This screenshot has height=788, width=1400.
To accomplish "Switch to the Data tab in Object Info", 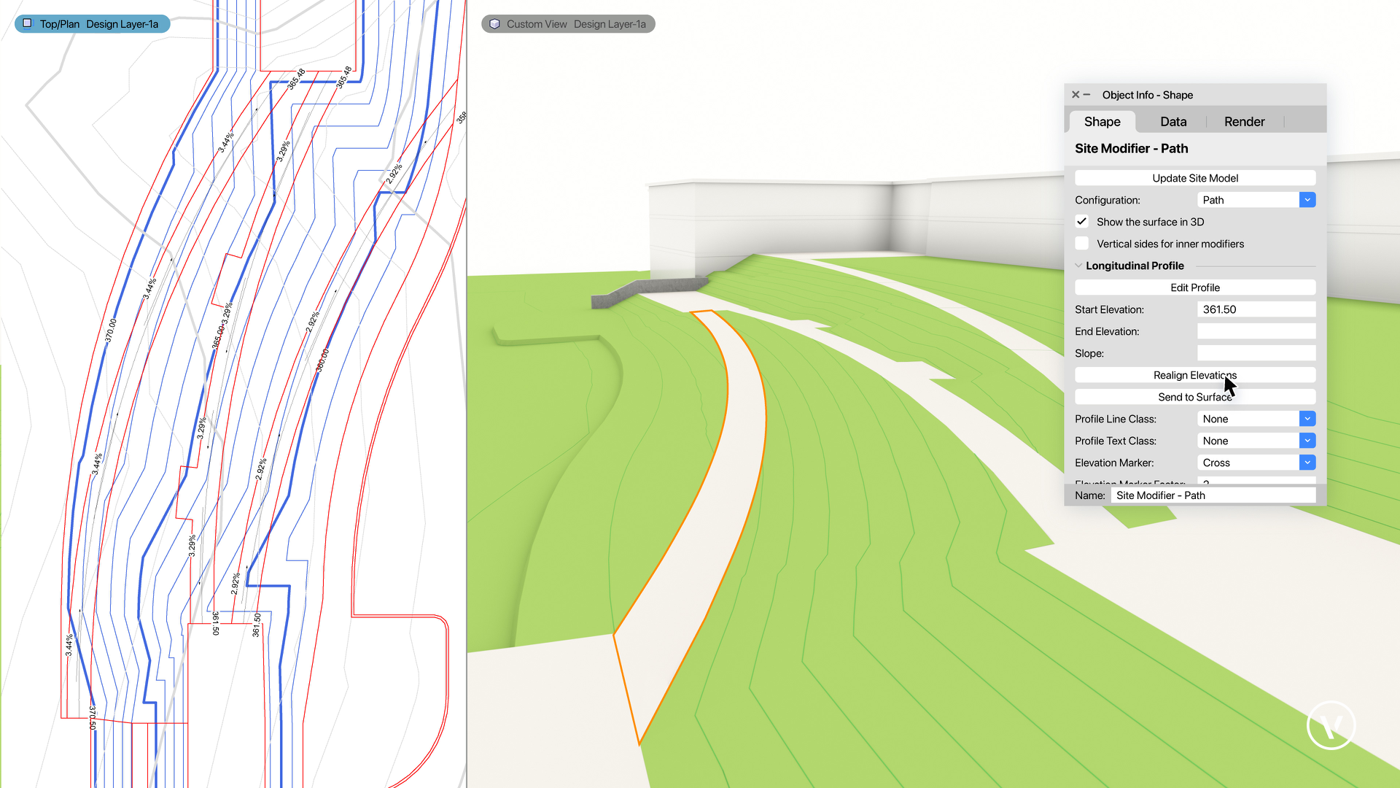I will tap(1173, 121).
